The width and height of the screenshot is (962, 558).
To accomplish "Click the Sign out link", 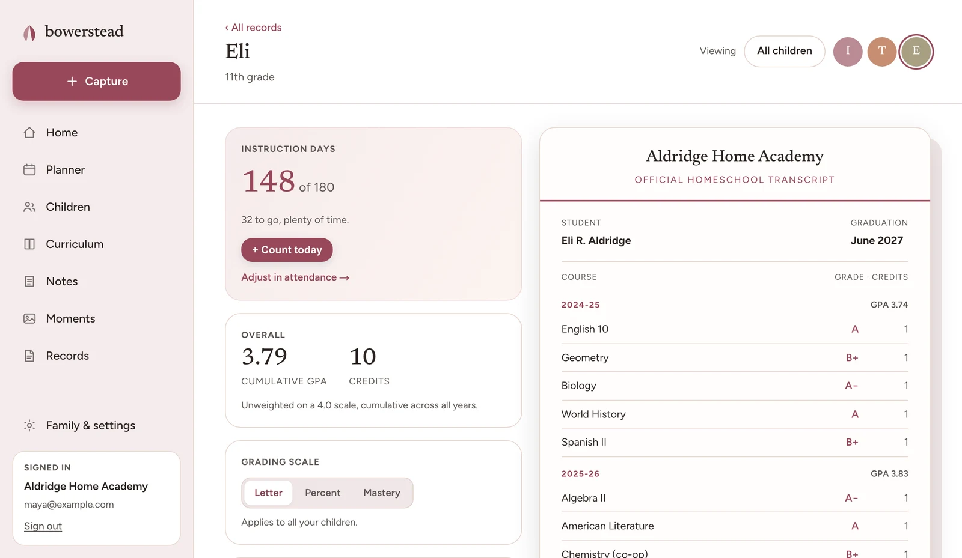I will (43, 526).
